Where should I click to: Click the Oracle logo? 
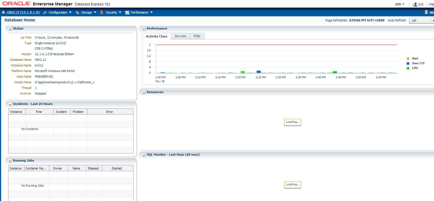[x=16, y=4]
